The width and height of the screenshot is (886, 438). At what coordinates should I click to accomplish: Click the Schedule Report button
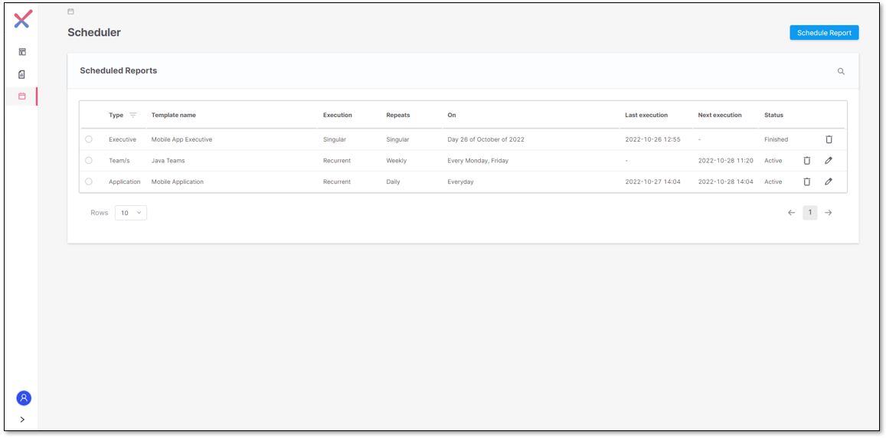(824, 33)
